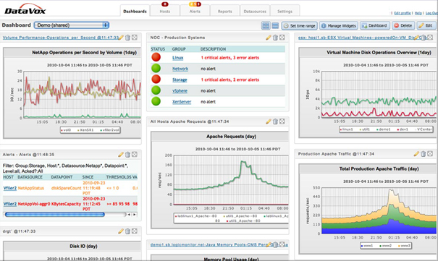Click '1 critical alerts, 2 error alerts' text
438x261 pixels.
230,80
